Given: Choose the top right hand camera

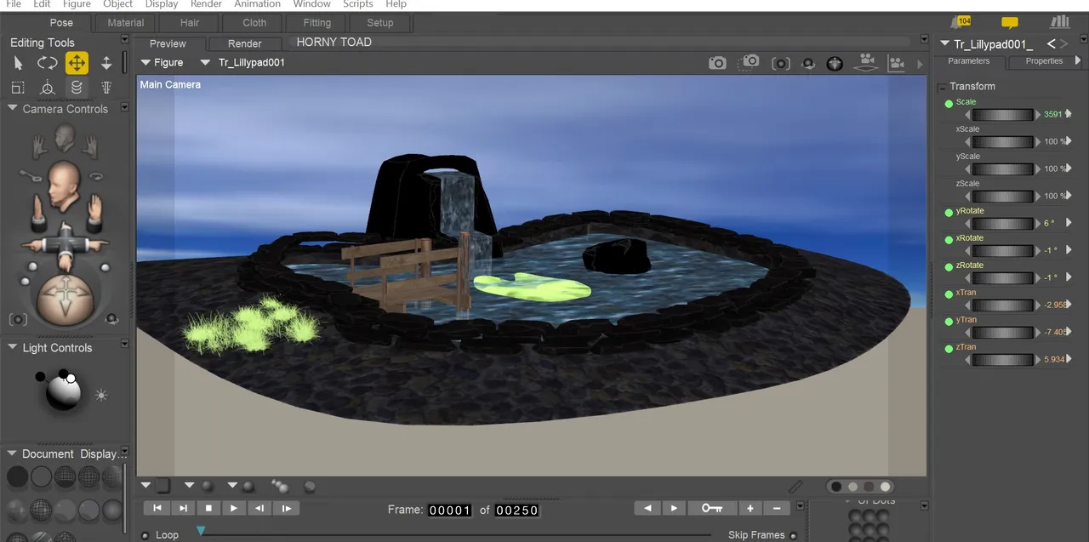Looking at the screenshot, I should 90,148.
